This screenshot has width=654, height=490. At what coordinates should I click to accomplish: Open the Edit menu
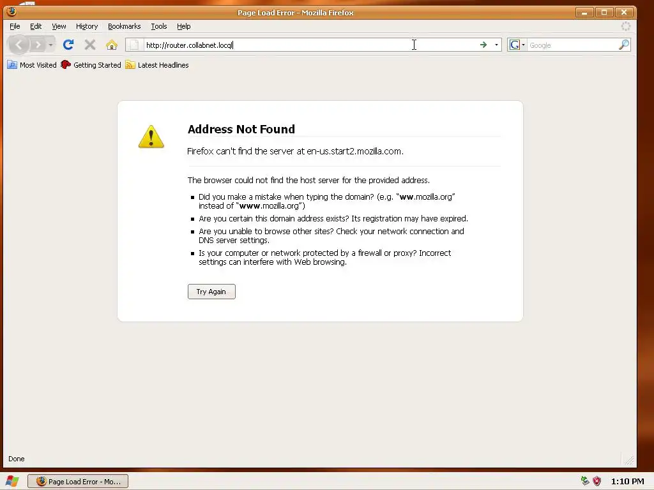[x=36, y=26]
